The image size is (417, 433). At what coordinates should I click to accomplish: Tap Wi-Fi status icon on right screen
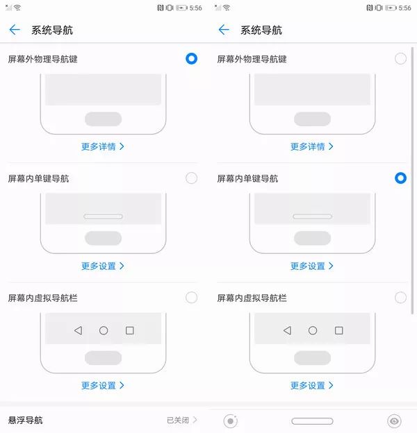(x=227, y=8)
